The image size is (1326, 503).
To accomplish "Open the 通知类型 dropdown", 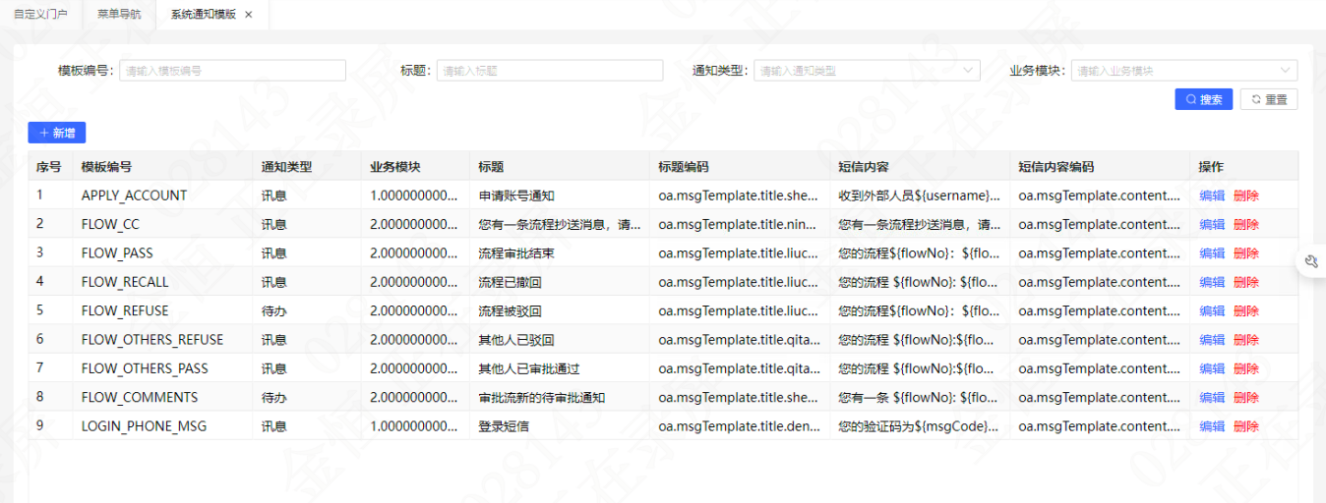I will point(868,71).
